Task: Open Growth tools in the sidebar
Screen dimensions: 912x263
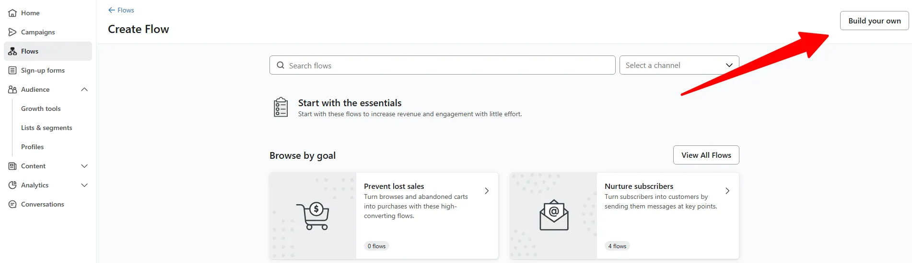Action: [41, 109]
